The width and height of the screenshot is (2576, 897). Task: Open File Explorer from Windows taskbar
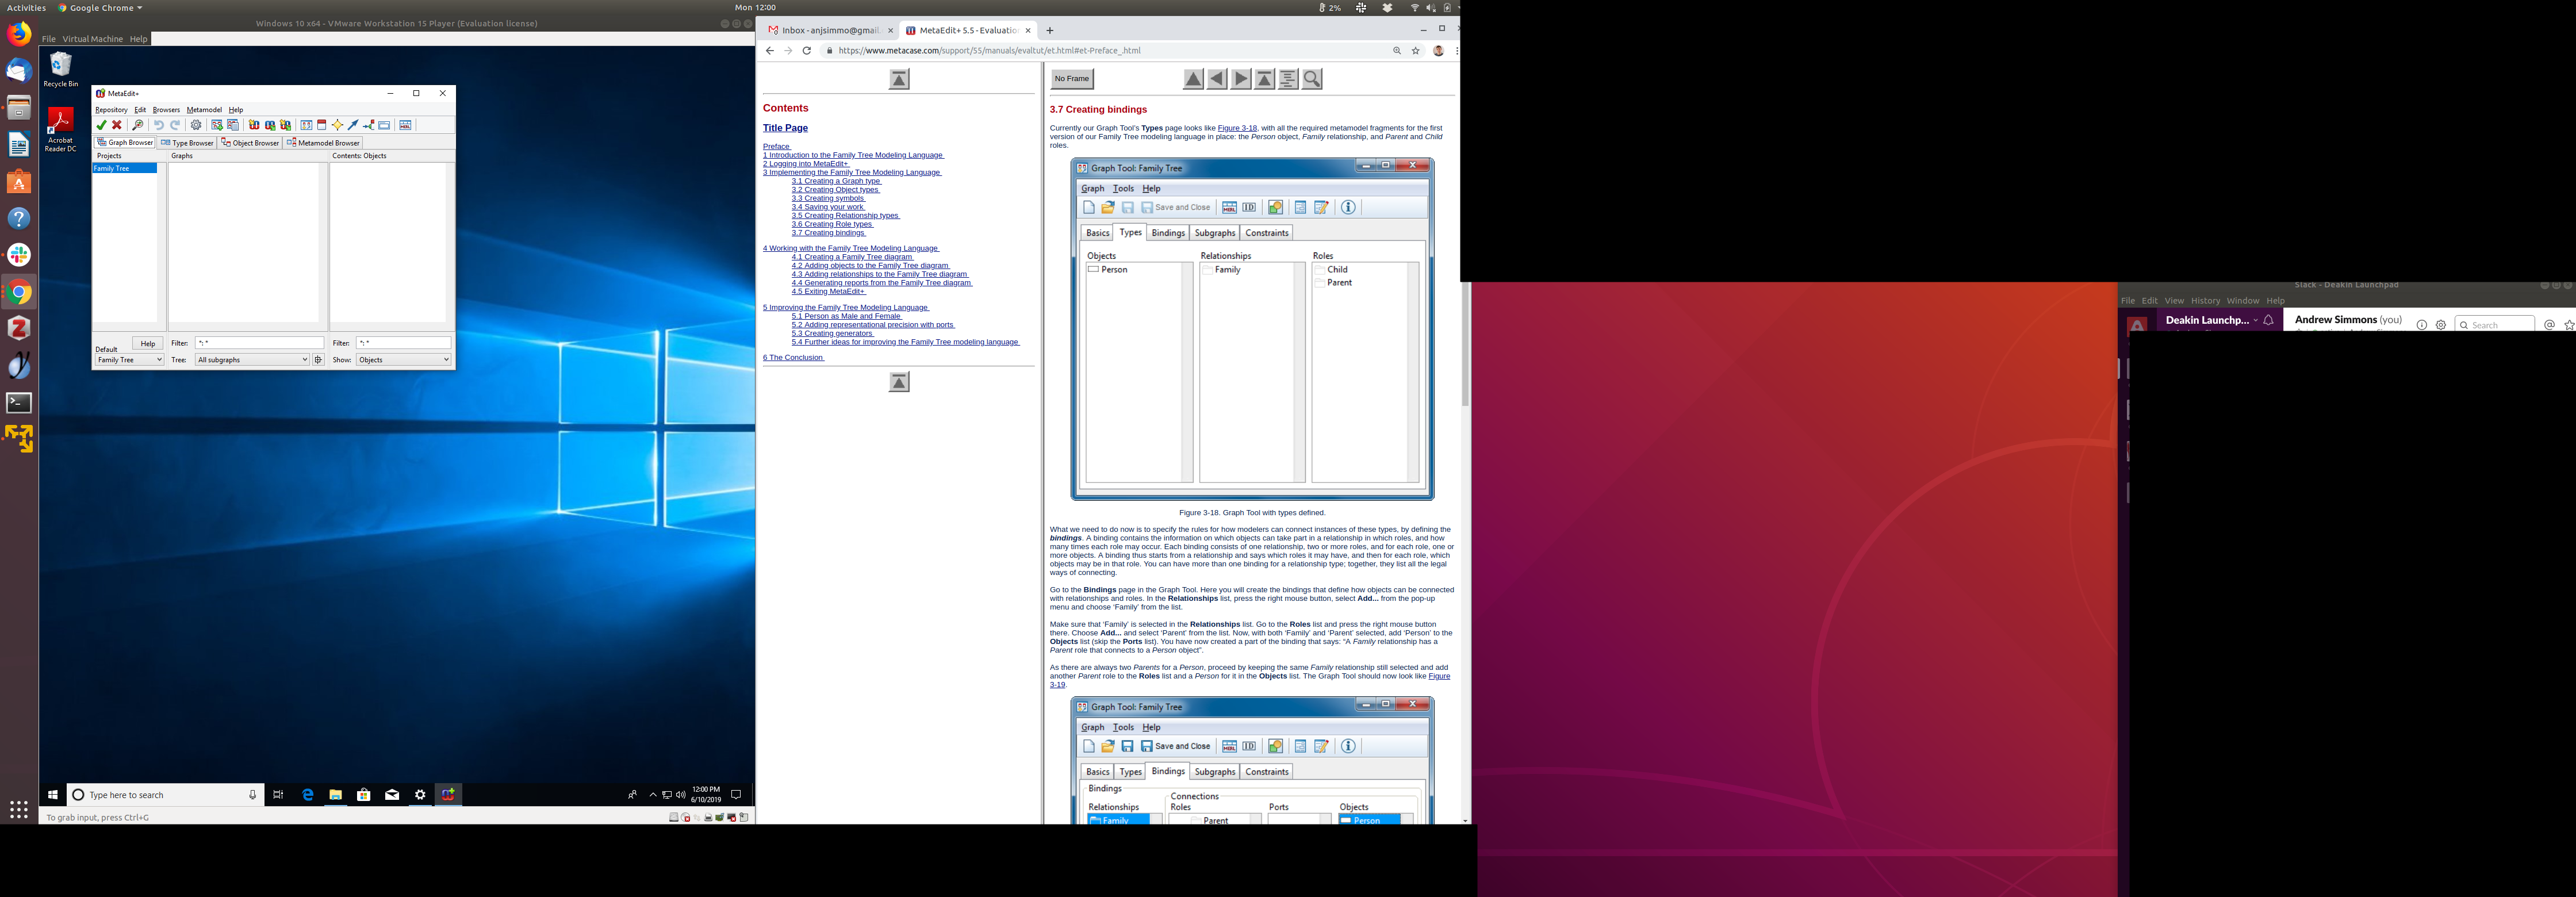click(x=336, y=795)
